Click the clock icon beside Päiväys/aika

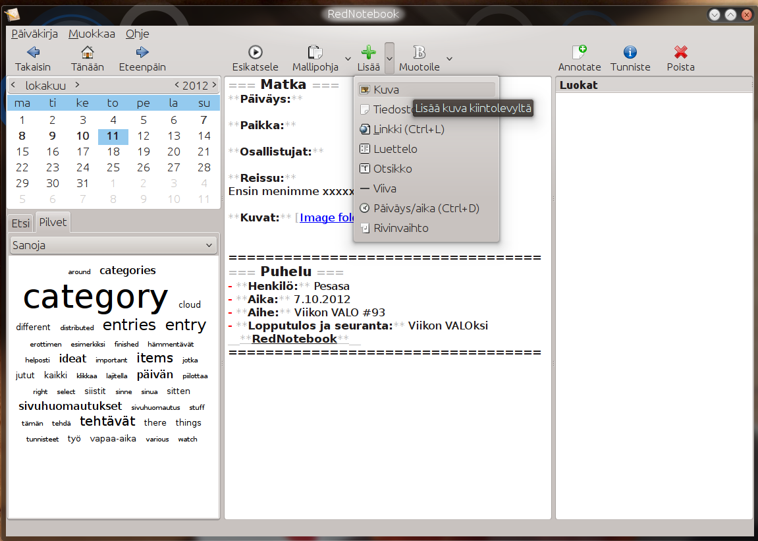[x=365, y=209]
